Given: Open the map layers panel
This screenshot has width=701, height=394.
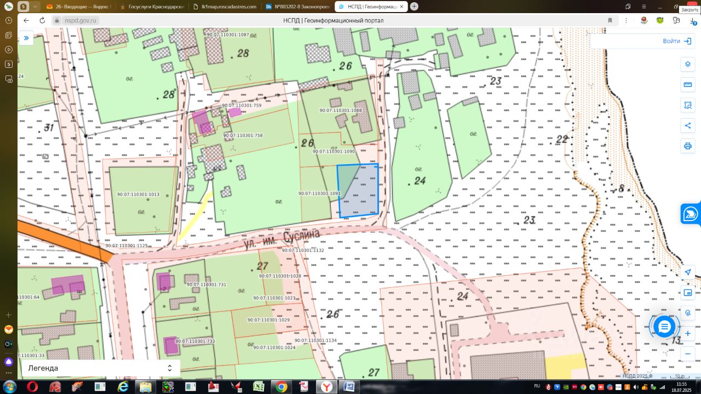Looking at the screenshot, I should pos(688,65).
